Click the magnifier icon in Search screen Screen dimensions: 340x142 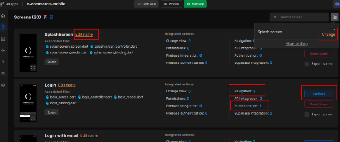click(275, 17)
